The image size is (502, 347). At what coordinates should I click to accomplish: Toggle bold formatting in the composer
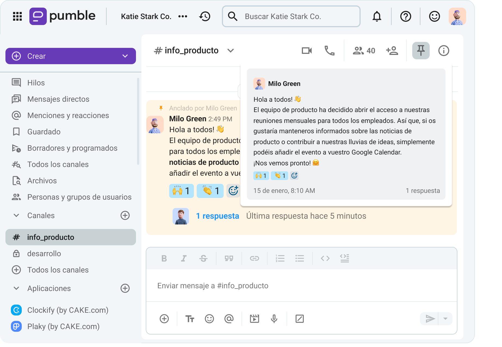coord(164,258)
